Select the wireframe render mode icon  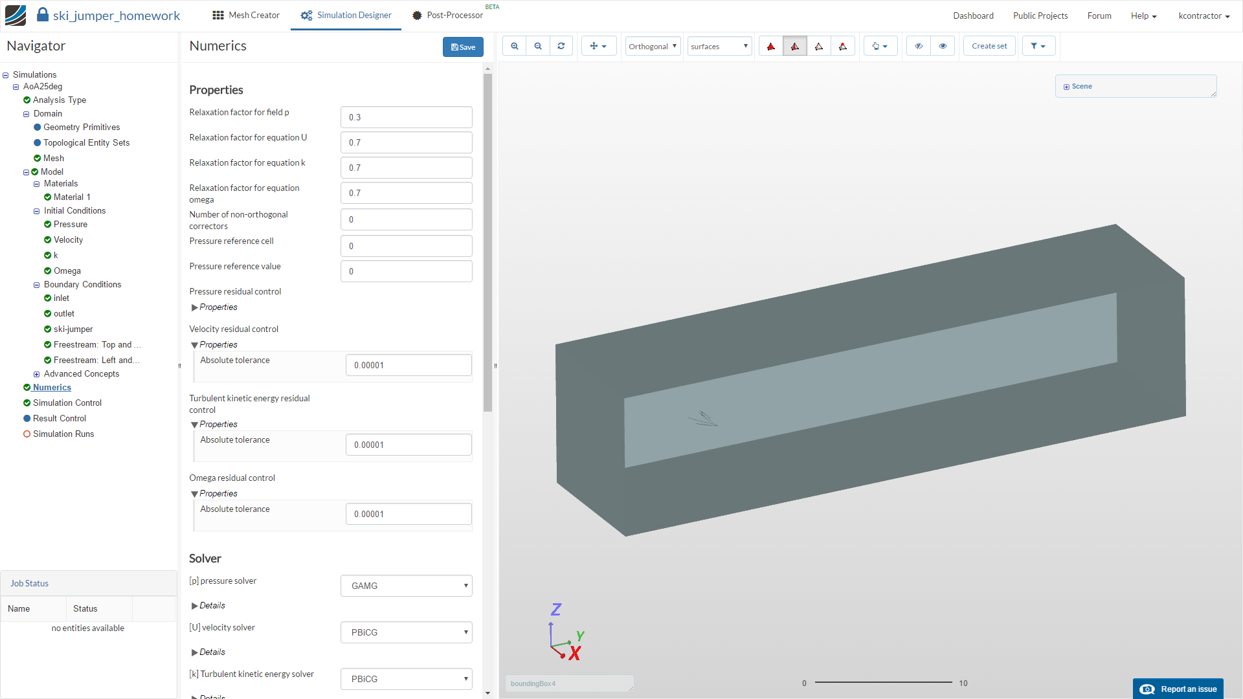[x=819, y=46]
